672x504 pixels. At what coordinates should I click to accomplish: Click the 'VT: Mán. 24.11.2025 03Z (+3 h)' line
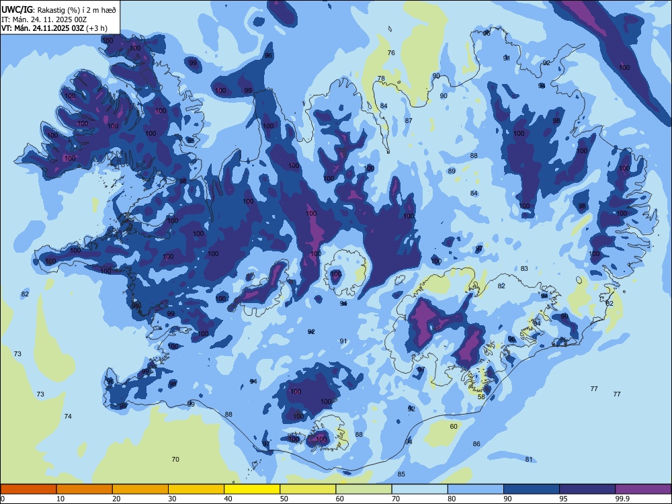tap(54, 28)
